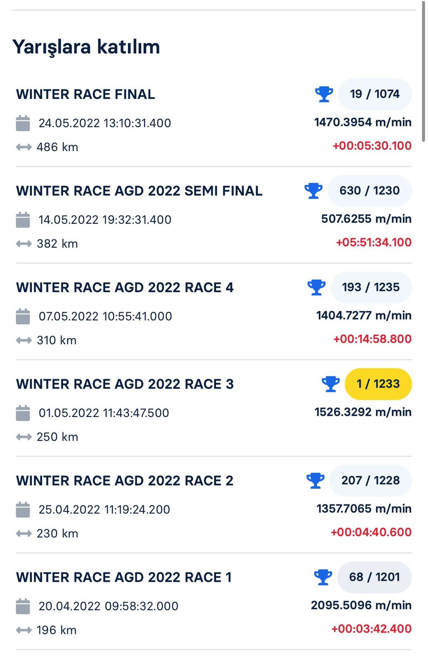Select the yellow 1 / 1233 rank badge
428x662 pixels.
click(x=378, y=384)
